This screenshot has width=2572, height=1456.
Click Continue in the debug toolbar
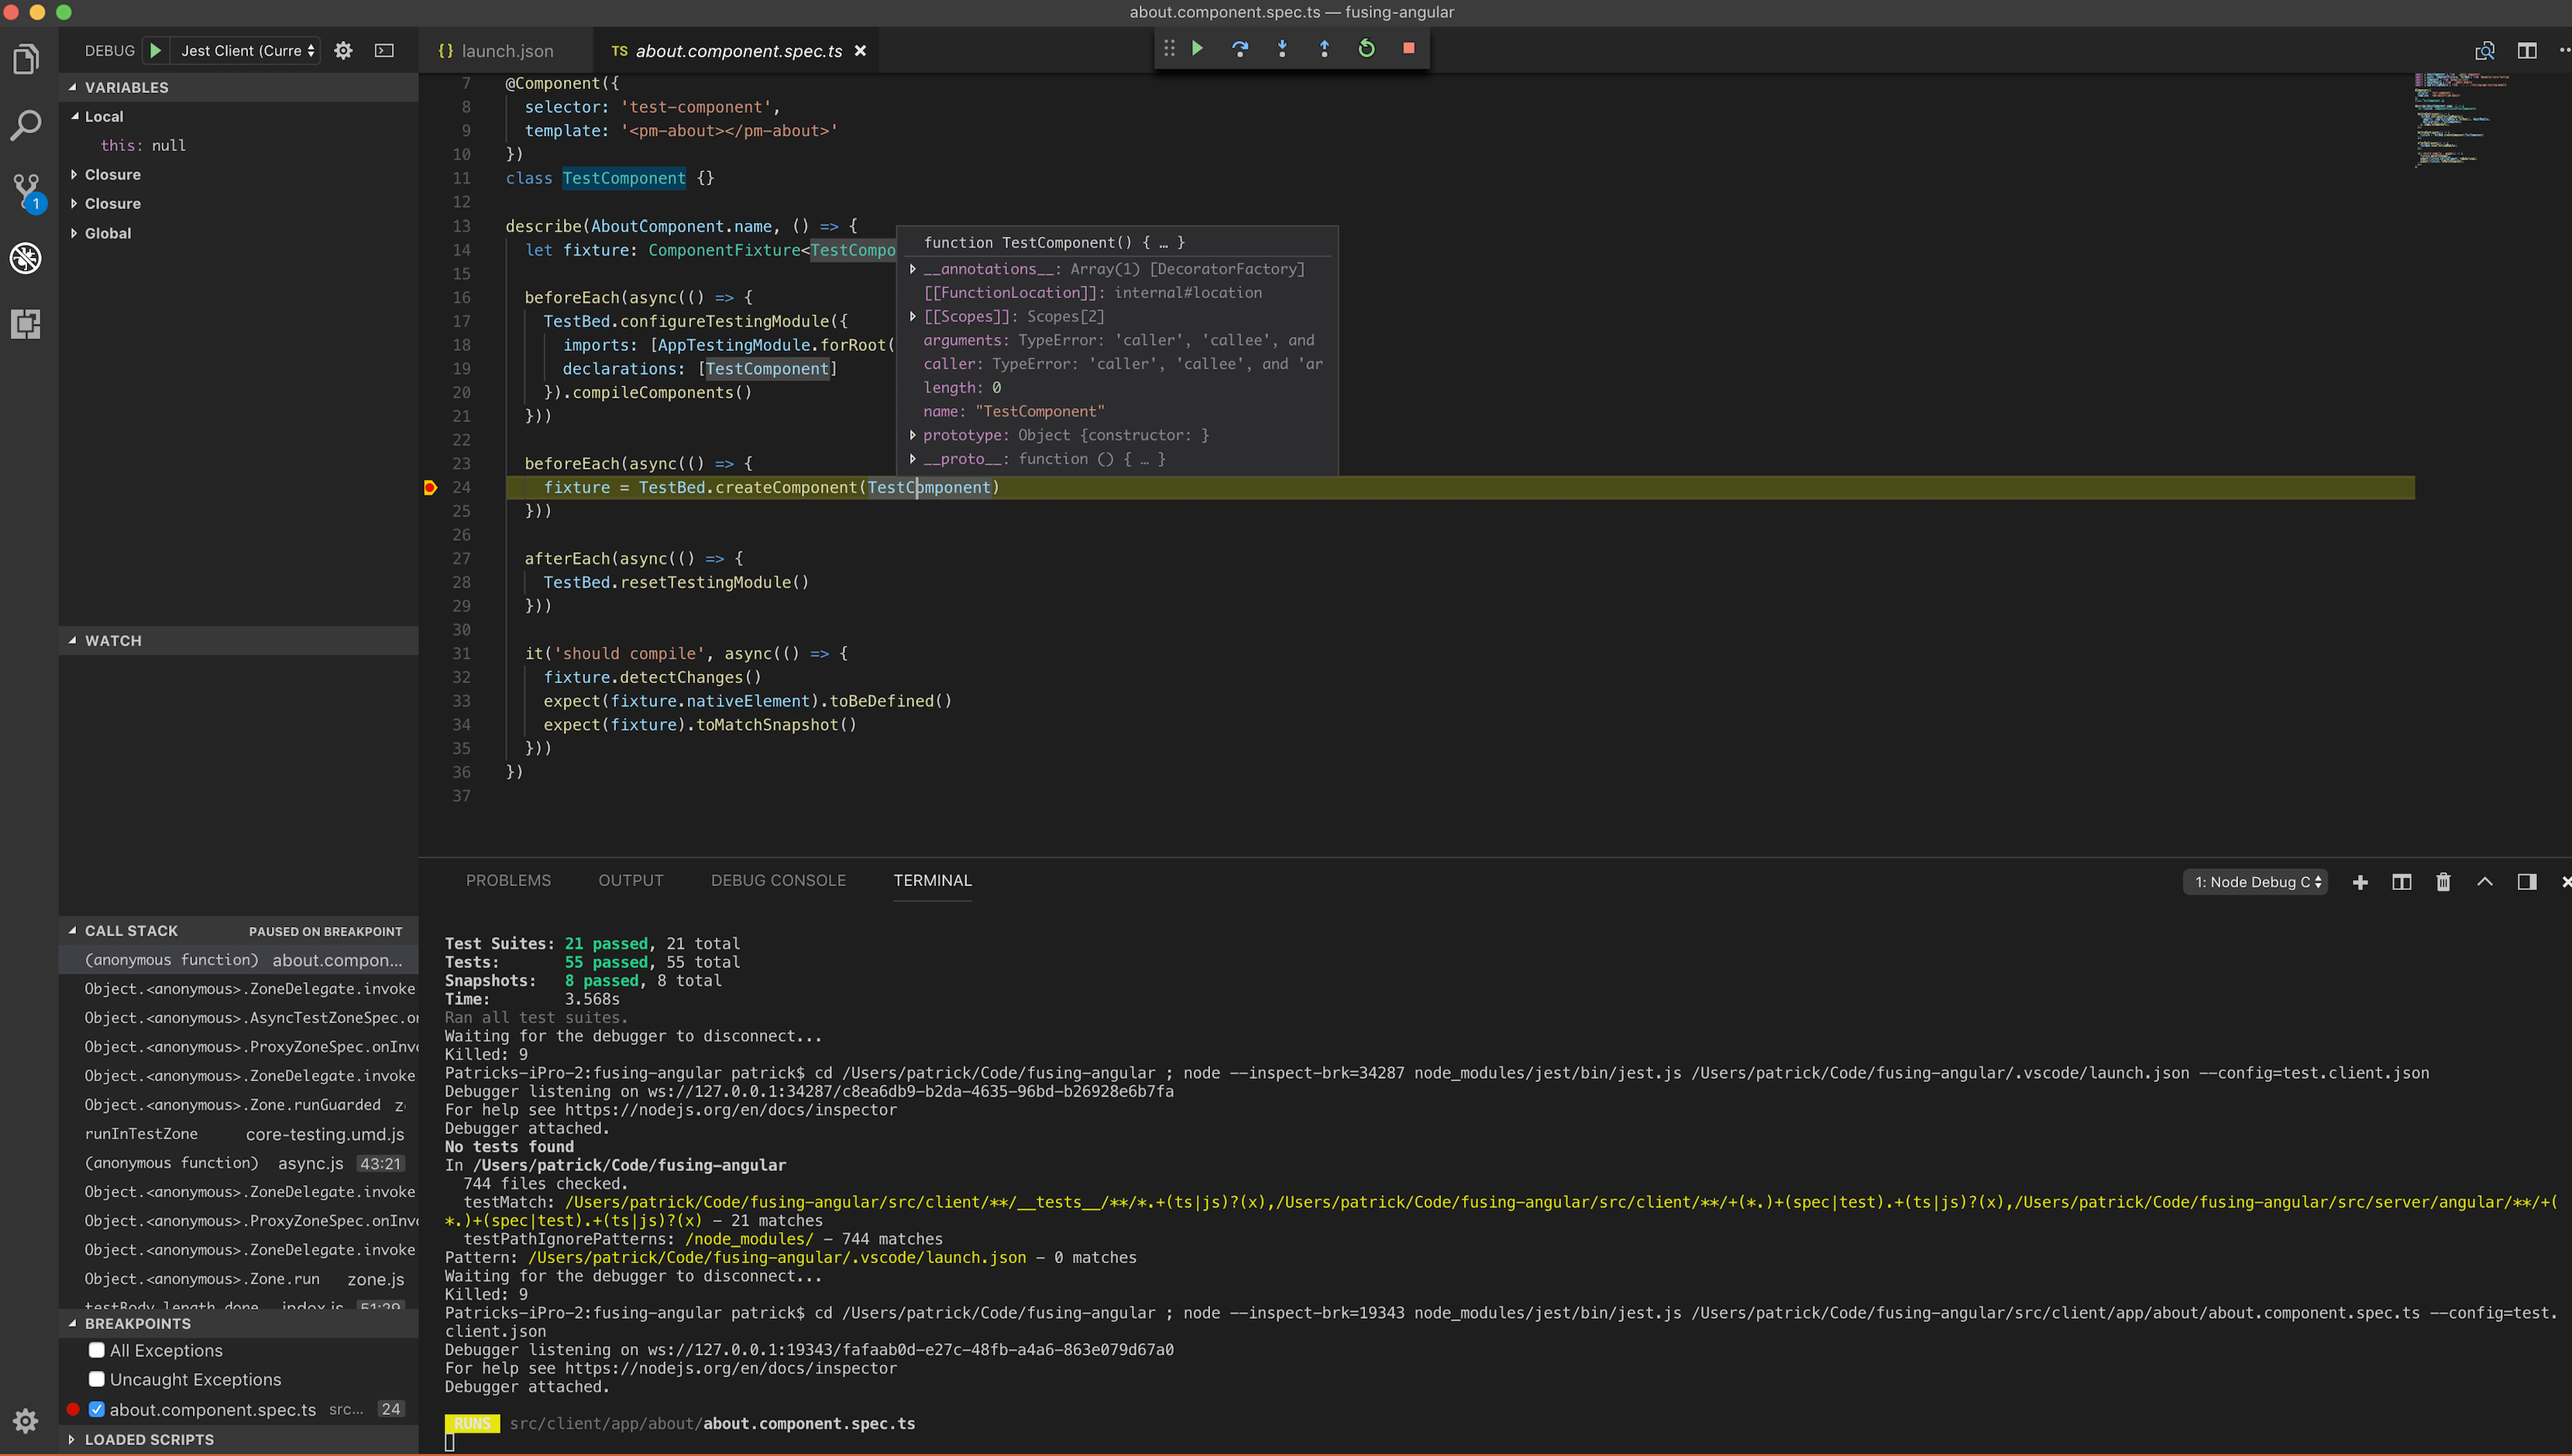[x=1198, y=47]
